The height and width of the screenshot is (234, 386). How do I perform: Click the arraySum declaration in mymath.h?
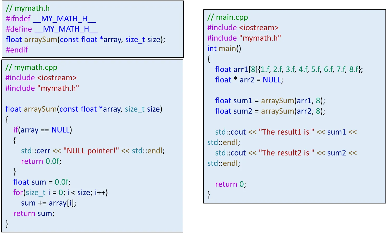[x=85, y=40]
